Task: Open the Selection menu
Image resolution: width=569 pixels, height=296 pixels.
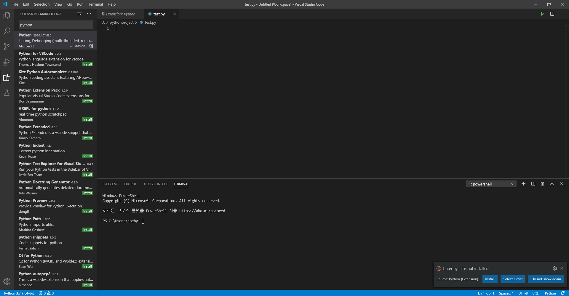Action: click(42, 4)
